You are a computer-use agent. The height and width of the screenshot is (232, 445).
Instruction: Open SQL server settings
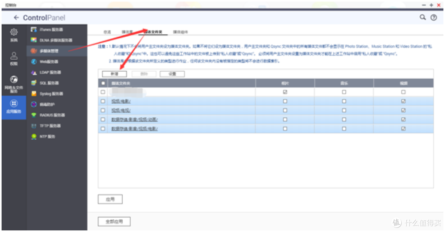(46, 83)
